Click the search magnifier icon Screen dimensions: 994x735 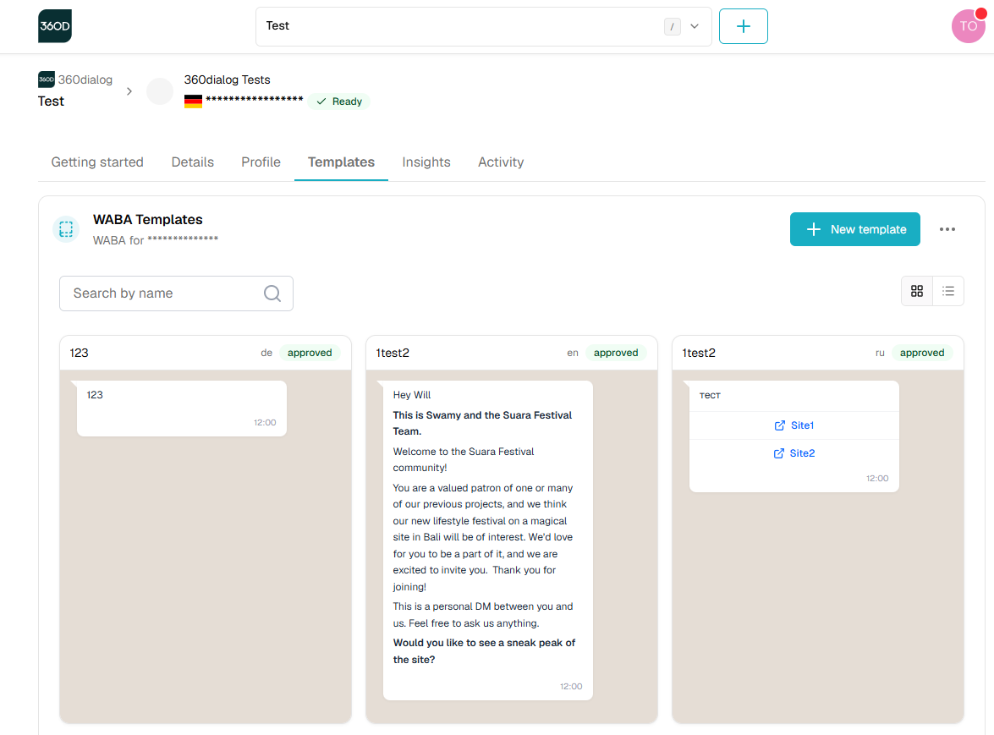pyautogui.click(x=272, y=293)
